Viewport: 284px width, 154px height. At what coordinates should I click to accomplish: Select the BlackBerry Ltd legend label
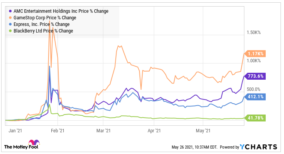(x=43, y=31)
